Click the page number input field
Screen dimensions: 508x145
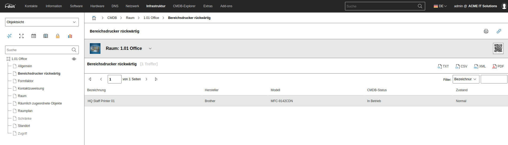[x=114, y=79]
